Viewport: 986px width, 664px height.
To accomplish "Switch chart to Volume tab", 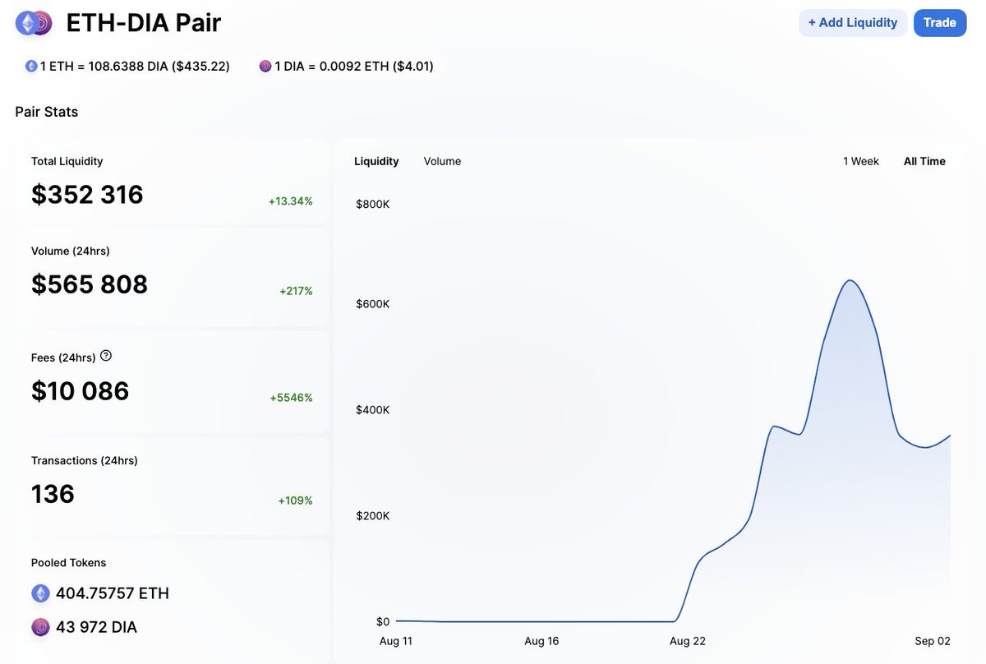I will coord(442,161).
